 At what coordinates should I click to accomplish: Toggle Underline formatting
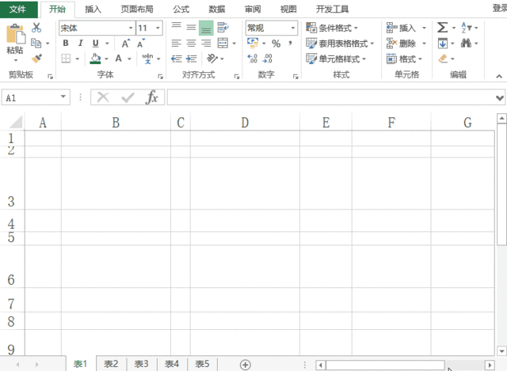point(95,43)
